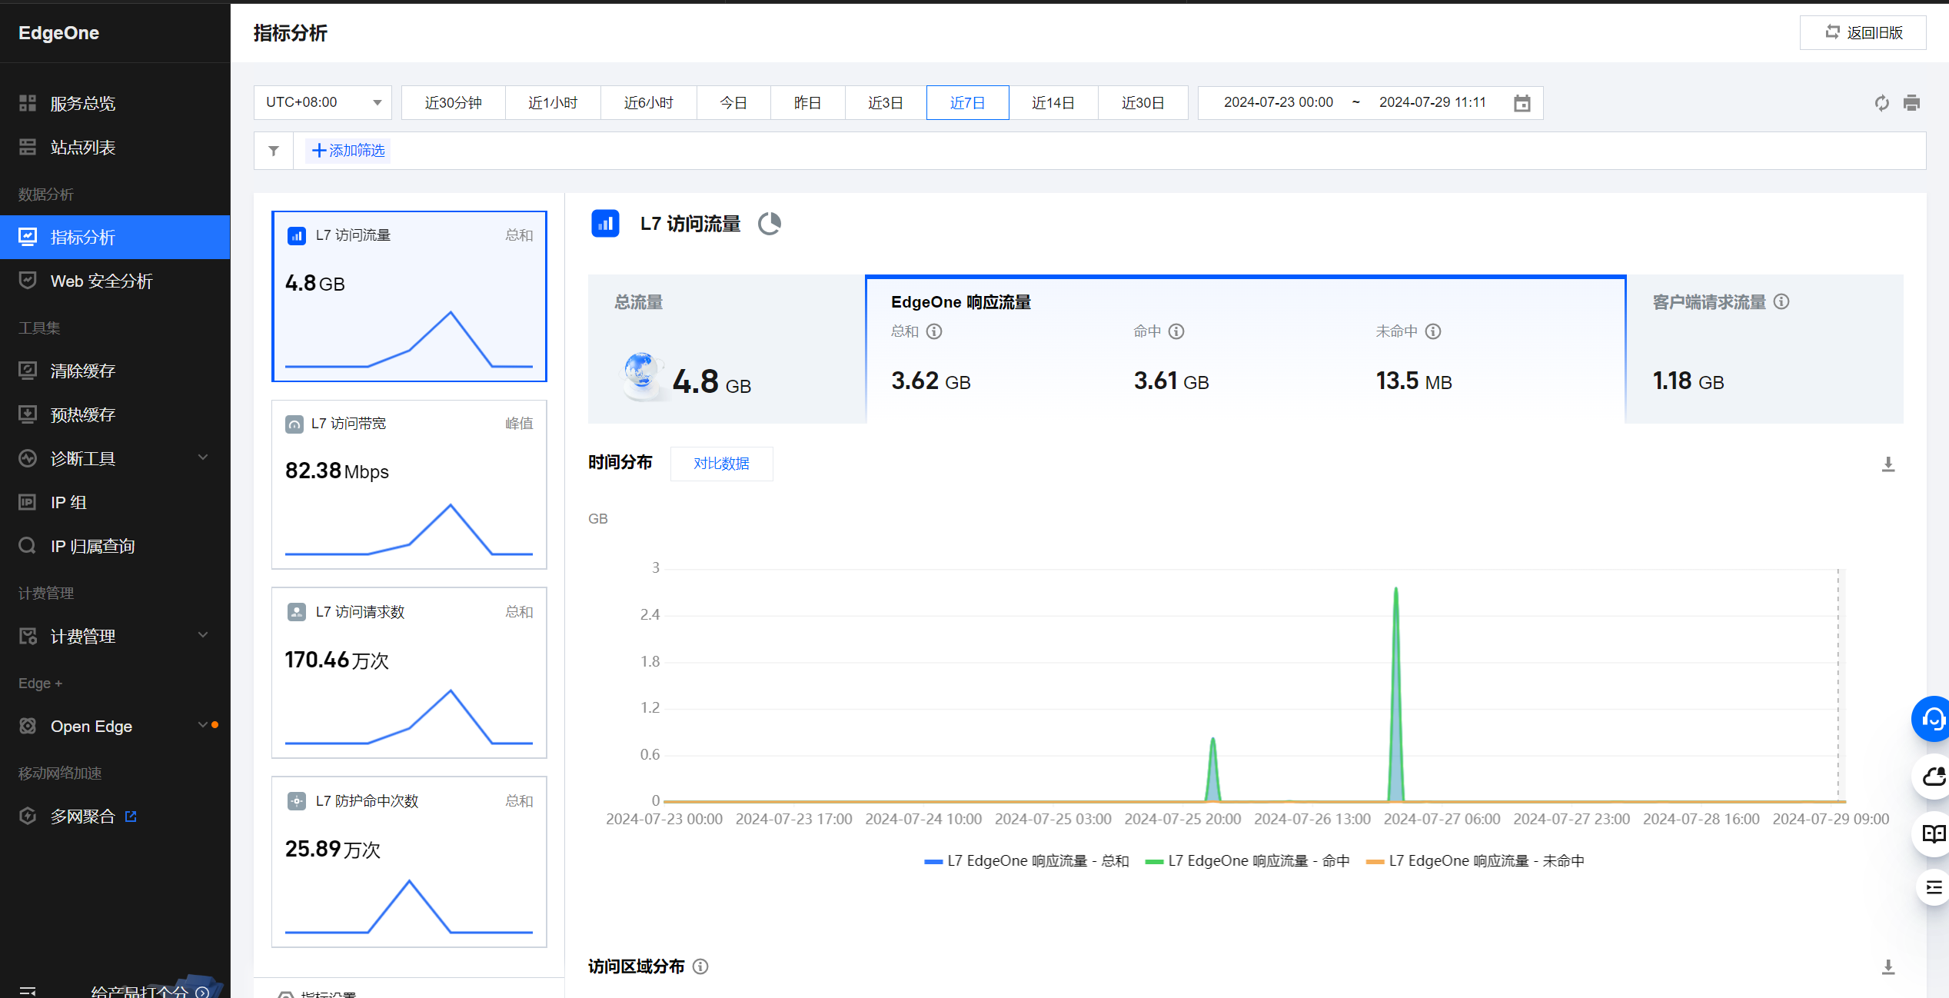The width and height of the screenshot is (1949, 998).
Task: Click info icon next to 访问区域分布
Action: tap(700, 966)
